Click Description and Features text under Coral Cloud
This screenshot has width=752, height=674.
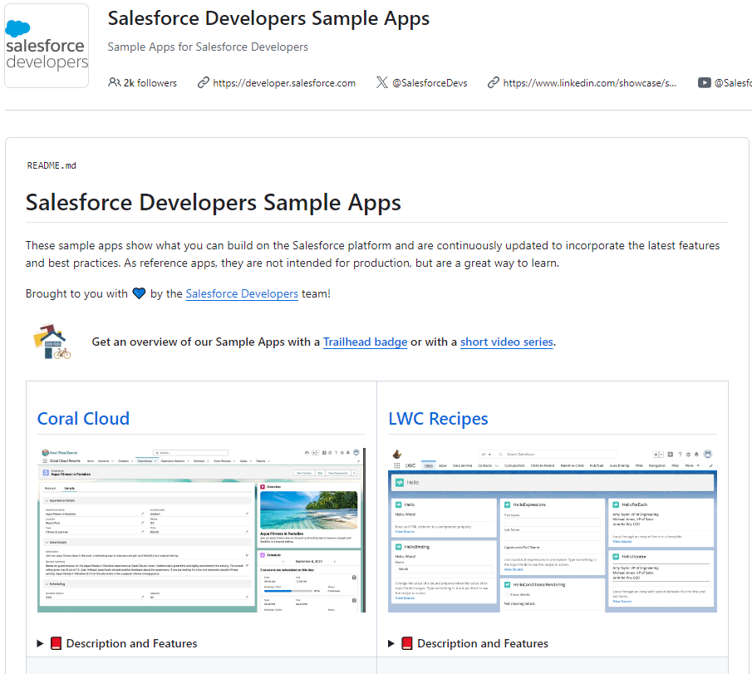(x=132, y=643)
